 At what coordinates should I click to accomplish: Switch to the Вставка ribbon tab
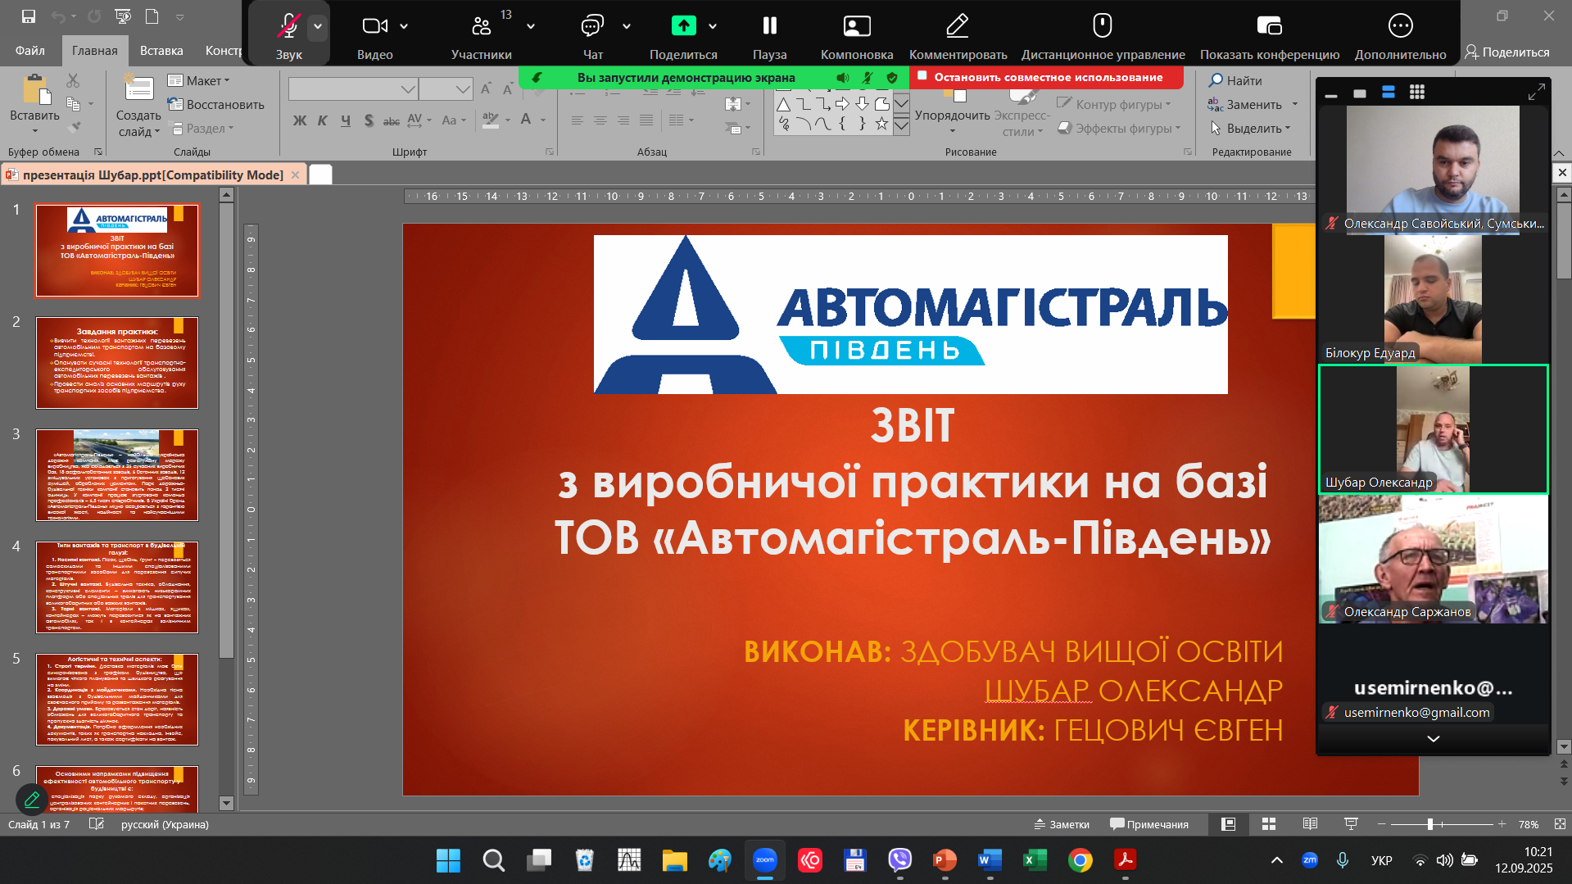pyautogui.click(x=161, y=51)
